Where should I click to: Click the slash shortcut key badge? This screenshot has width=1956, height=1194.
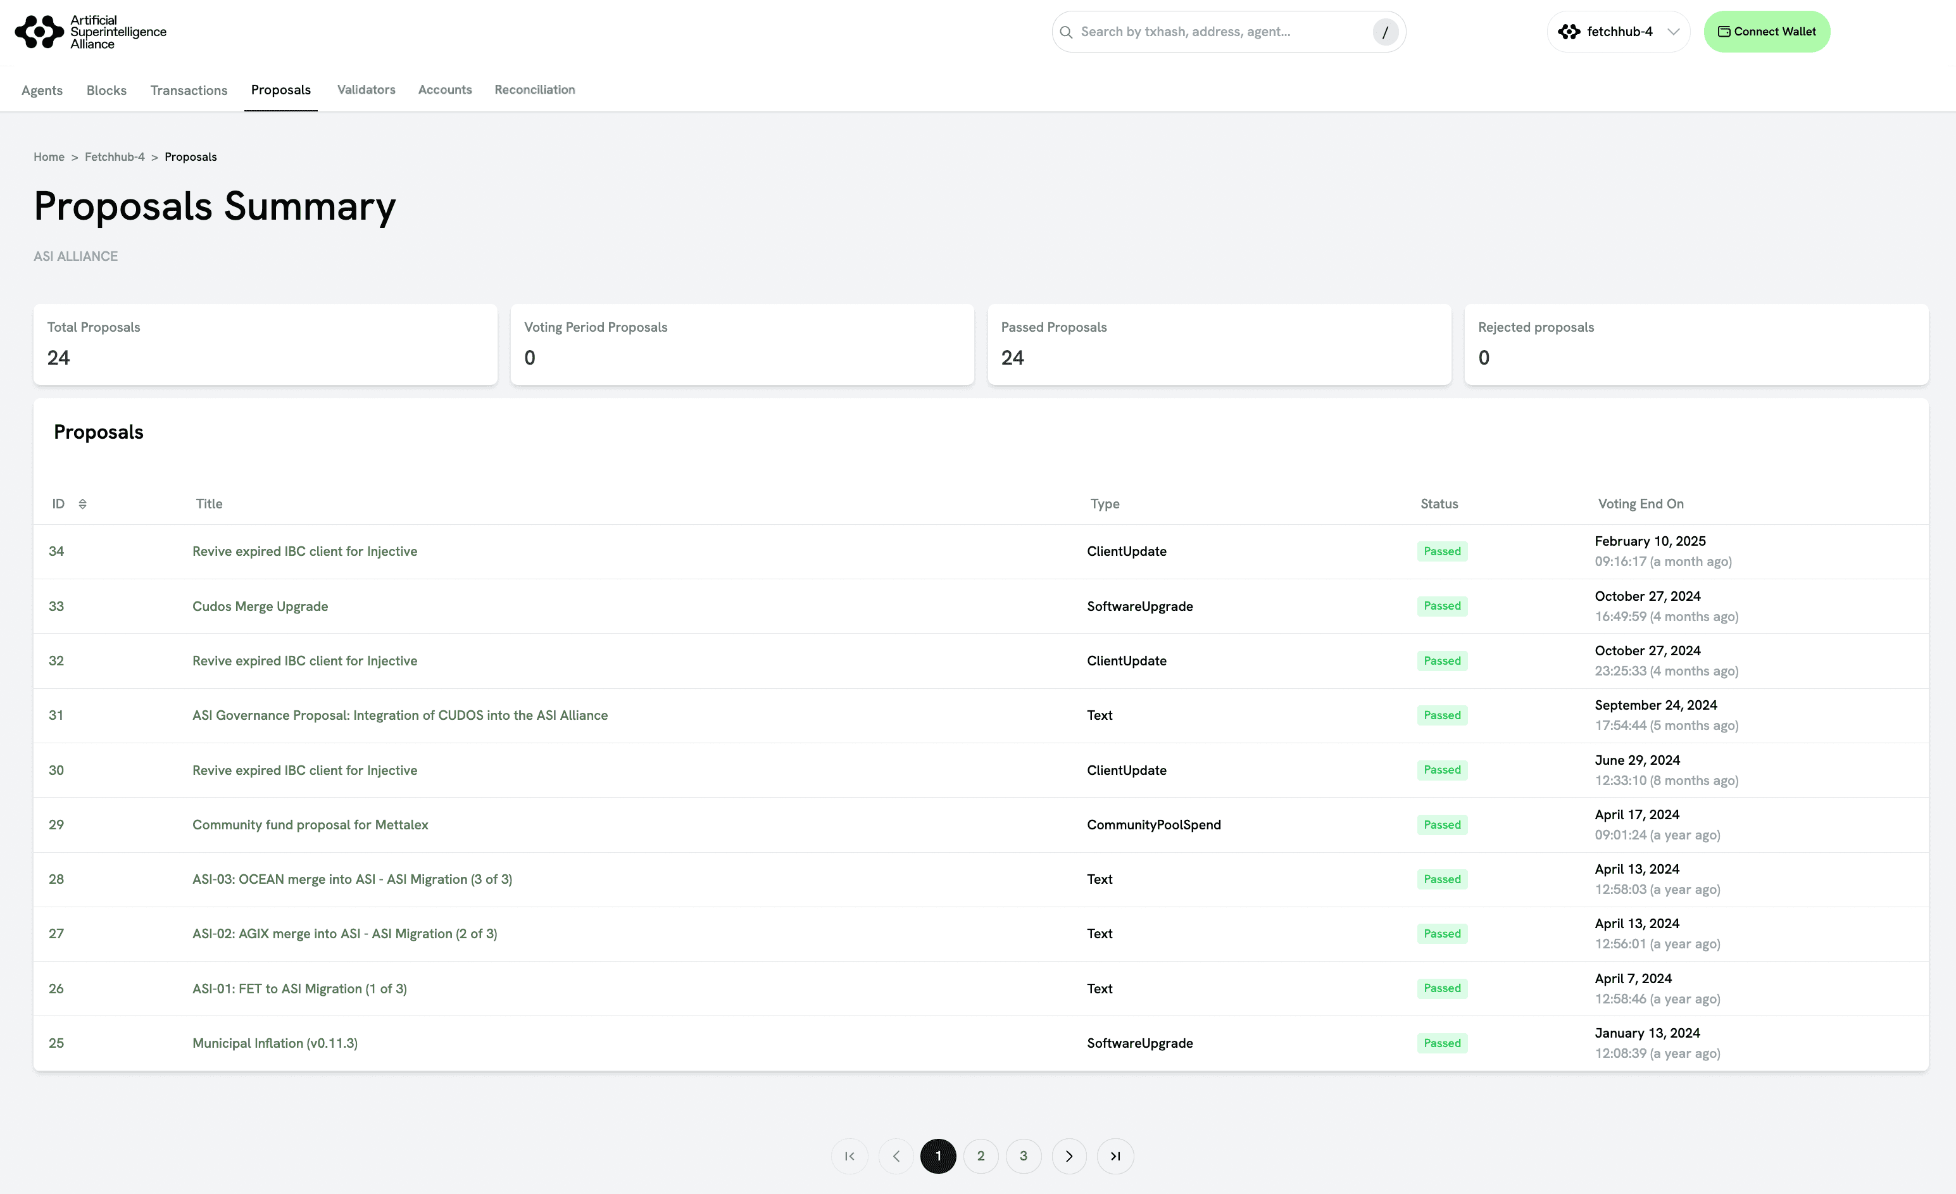tap(1384, 32)
